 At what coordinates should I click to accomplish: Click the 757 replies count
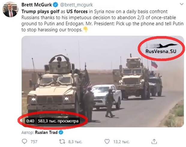(x=34, y=142)
